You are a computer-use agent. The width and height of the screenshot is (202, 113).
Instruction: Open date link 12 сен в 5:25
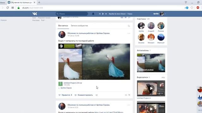pyautogui.click(x=73, y=107)
